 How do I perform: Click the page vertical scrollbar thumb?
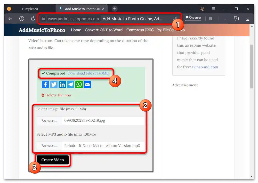coord(252,66)
